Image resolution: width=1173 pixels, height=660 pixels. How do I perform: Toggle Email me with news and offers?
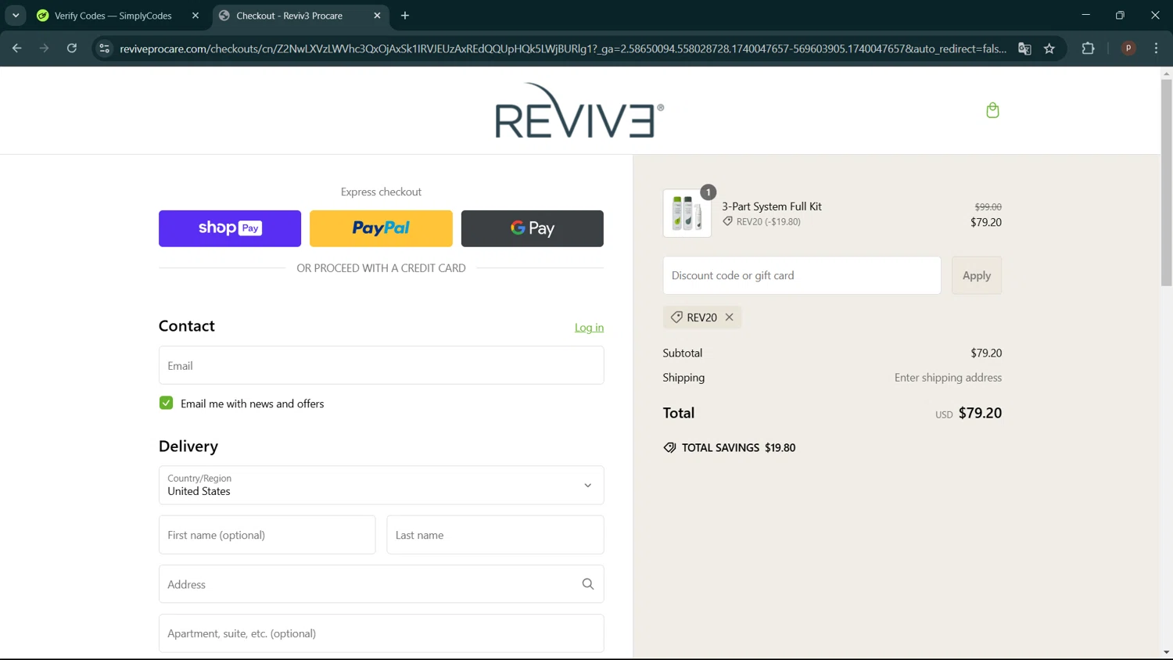[x=166, y=403]
